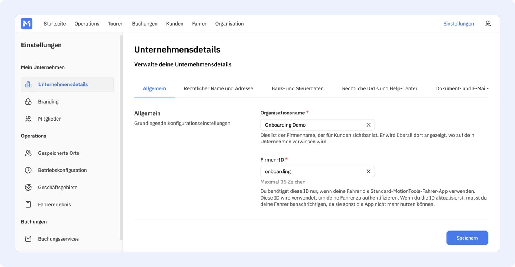Click the Einstellungen sidebar heading
This screenshot has height=267, width=515.
(41, 45)
